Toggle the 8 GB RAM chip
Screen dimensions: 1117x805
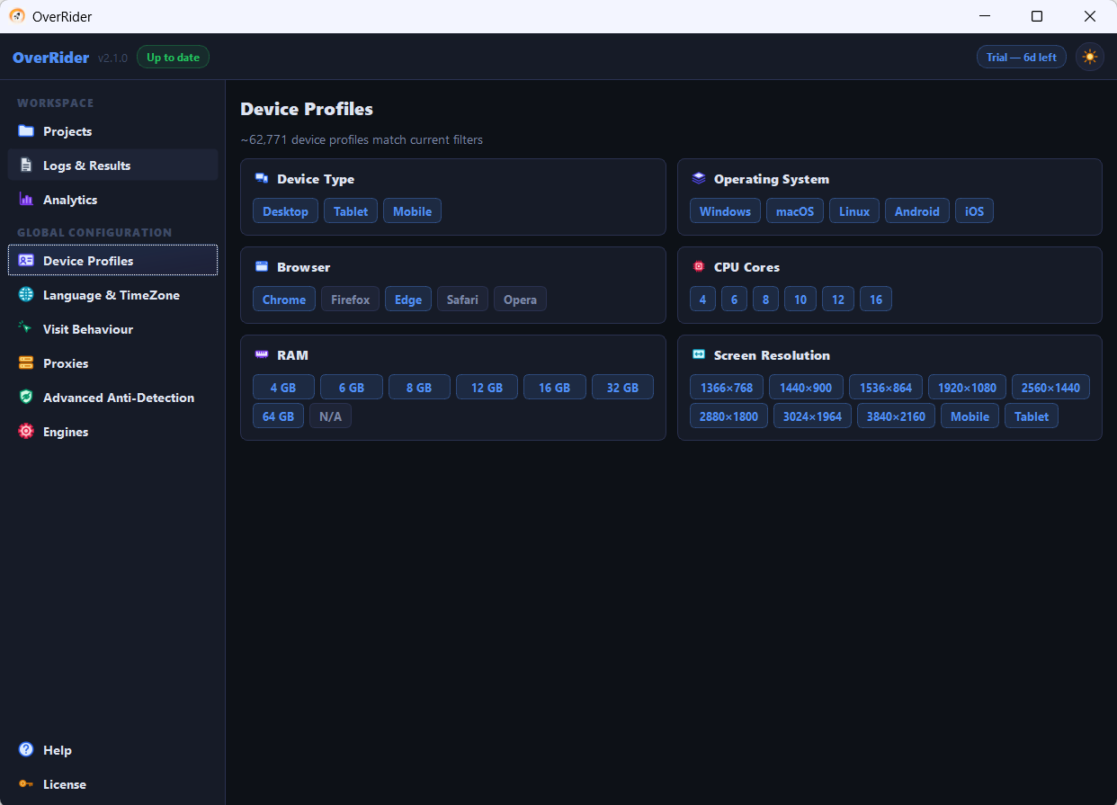(419, 388)
